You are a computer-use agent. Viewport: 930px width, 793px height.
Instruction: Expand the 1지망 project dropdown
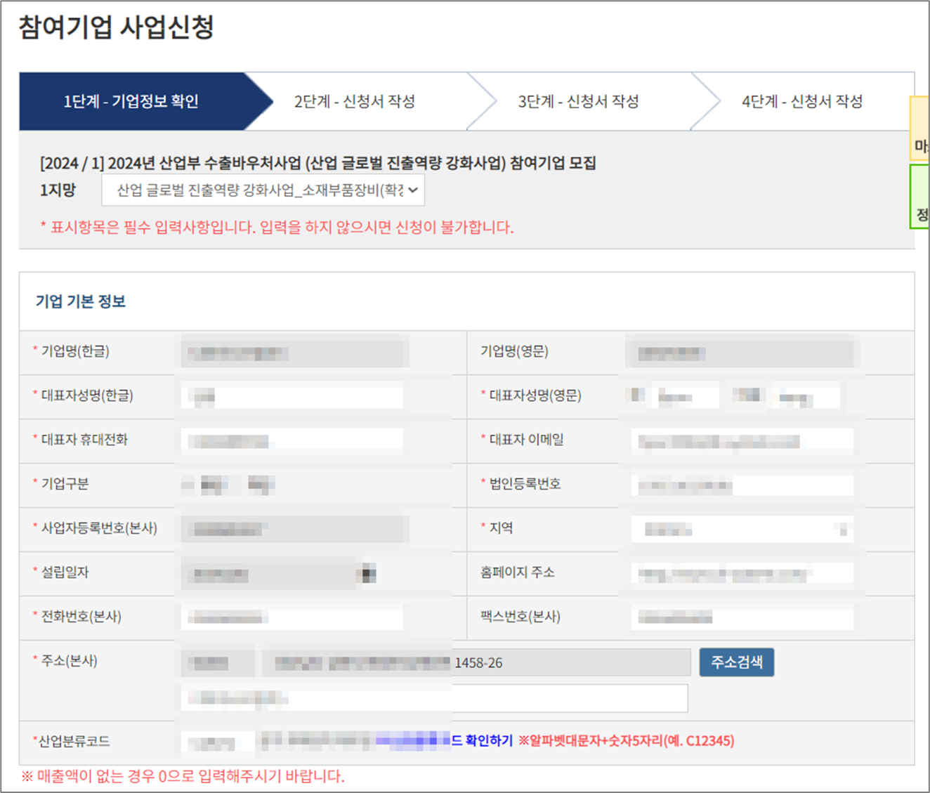point(263,190)
